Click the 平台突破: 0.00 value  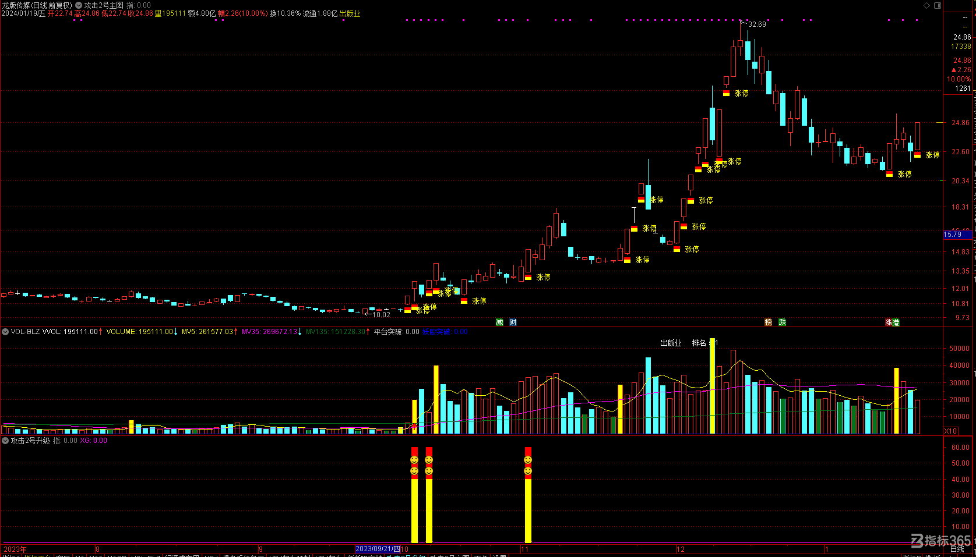pos(396,332)
